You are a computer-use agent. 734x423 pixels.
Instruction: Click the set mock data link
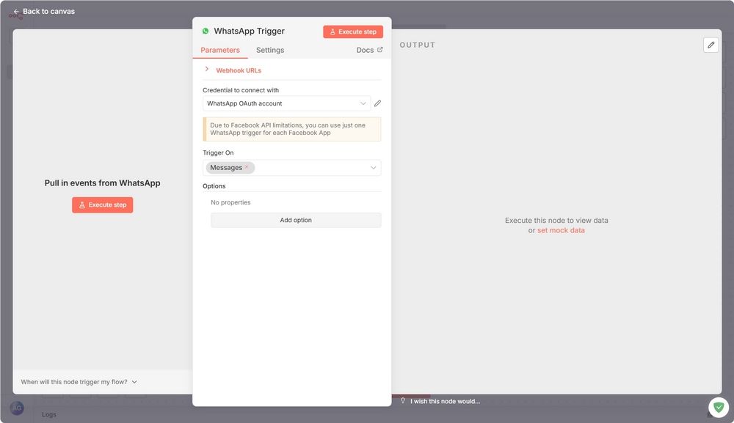[561, 229]
